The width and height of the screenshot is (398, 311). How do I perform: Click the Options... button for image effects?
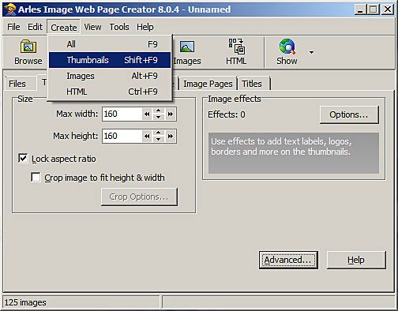click(x=349, y=114)
